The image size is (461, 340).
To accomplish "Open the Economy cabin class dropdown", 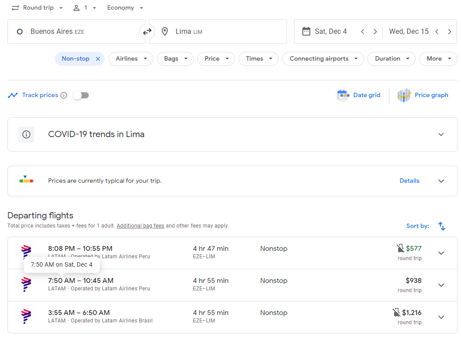I will point(125,8).
